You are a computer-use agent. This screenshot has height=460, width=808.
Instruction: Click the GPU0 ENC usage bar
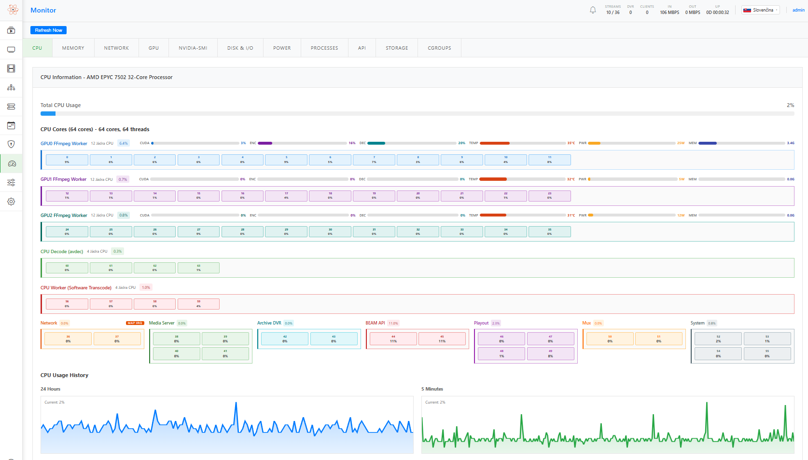302,143
